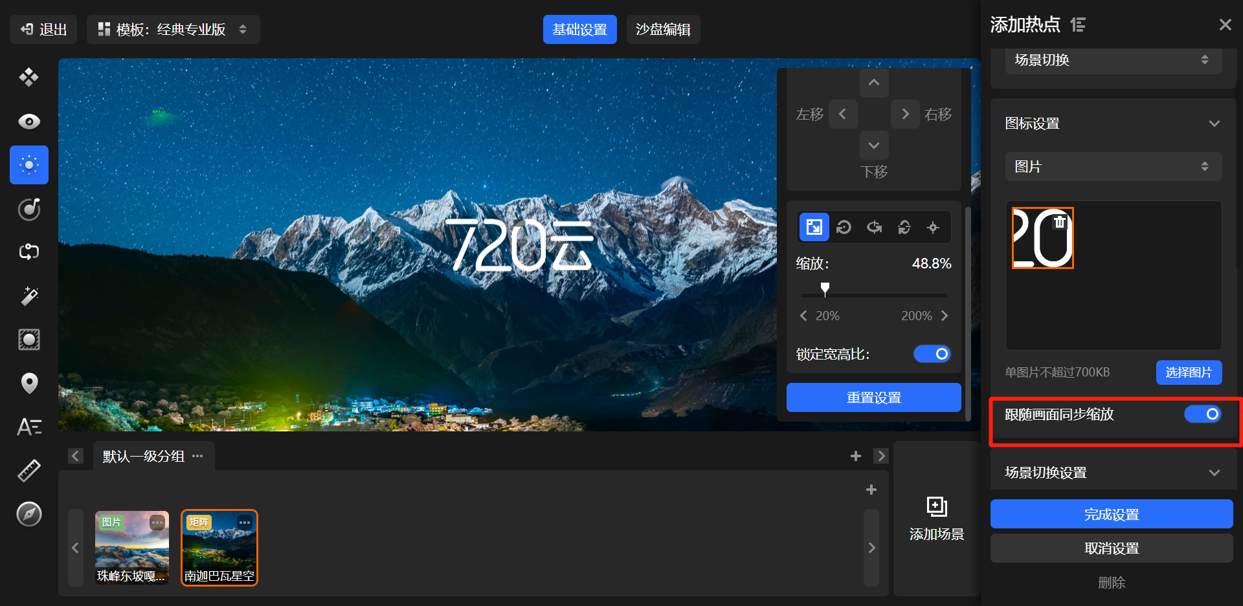Screen dimensions: 1243x606
Task: Delete the uploaded hotspot image thumbnail
Action: pyautogui.click(x=1059, y=222)
